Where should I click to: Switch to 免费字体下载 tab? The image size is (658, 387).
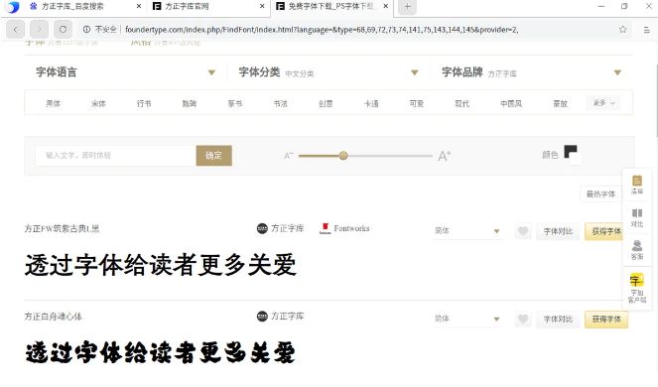tap(331, 6)
